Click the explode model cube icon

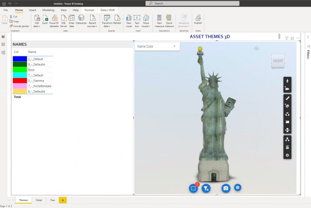pyautogui.click(x=287, y=114)
